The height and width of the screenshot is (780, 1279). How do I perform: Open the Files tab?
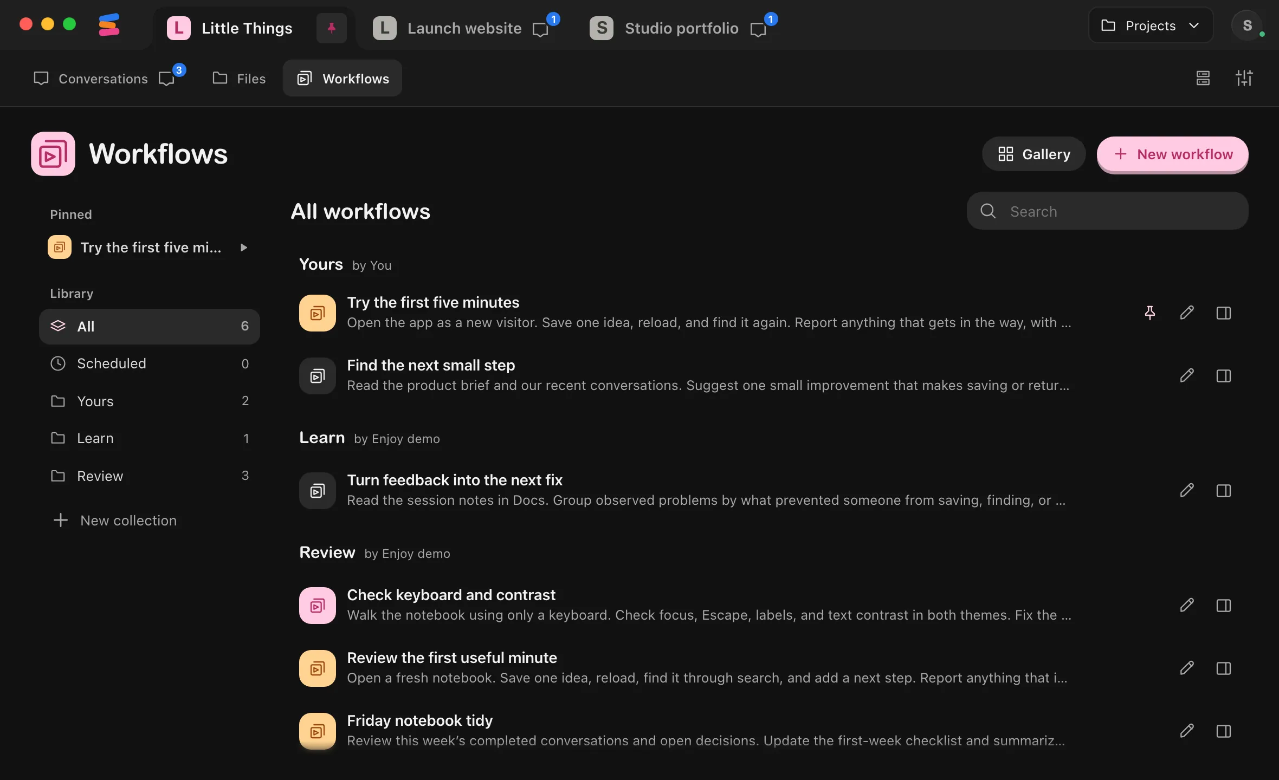pyautogui.click(x=239, y=79)
